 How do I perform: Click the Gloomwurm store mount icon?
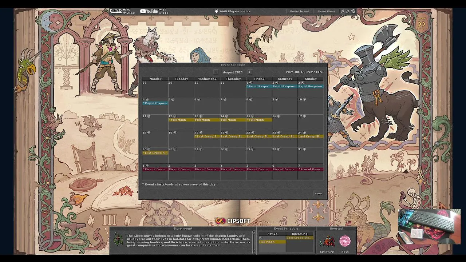pos(118,239)
